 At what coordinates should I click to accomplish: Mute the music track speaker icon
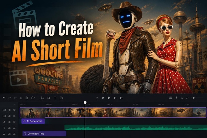[x=10, y=134]
